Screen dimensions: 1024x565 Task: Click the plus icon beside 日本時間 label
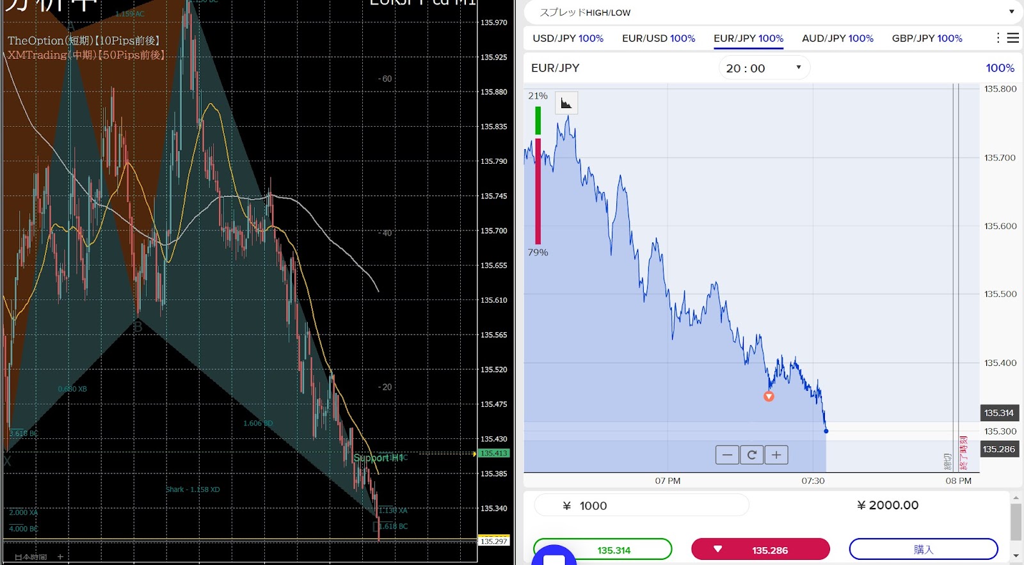pos(60,557)
